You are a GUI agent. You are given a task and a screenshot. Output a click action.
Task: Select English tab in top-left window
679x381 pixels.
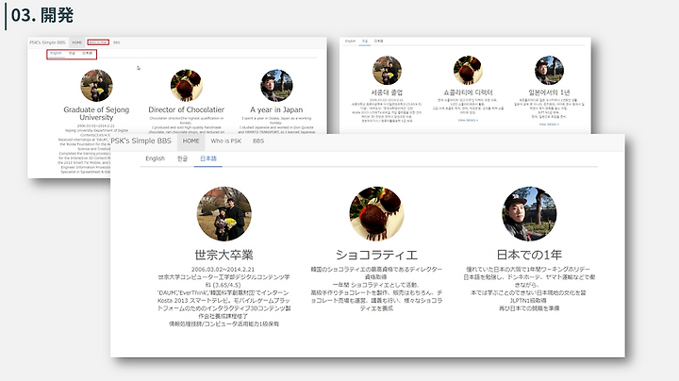click(56, 53)
